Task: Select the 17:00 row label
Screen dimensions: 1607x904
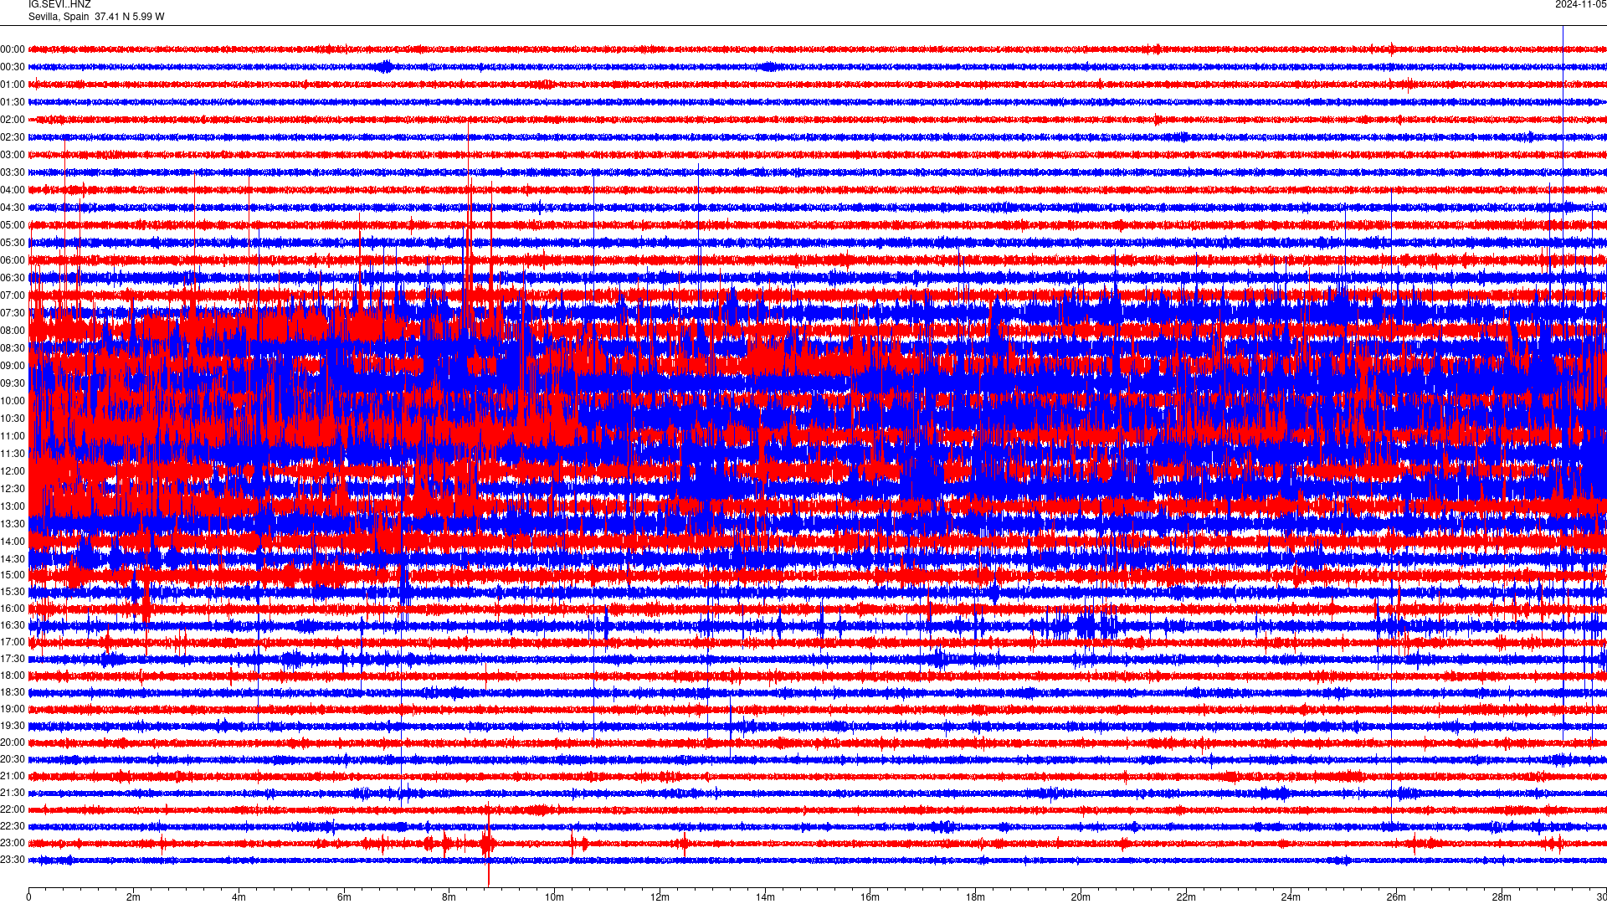Action: pos(13,642)
